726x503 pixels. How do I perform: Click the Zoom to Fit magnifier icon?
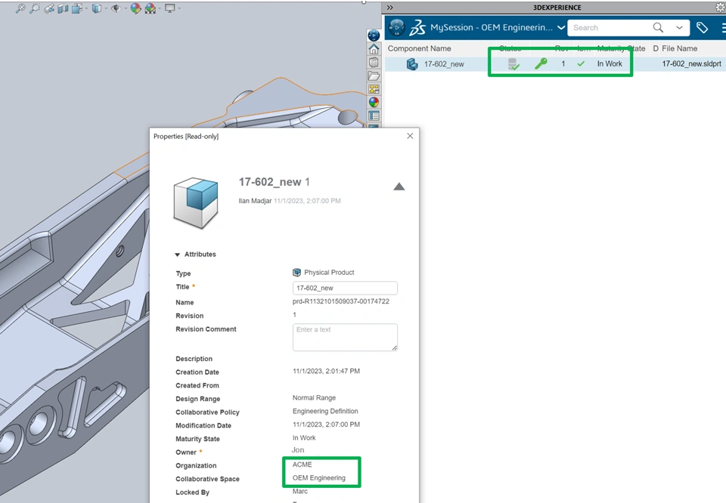click(20, 8)
